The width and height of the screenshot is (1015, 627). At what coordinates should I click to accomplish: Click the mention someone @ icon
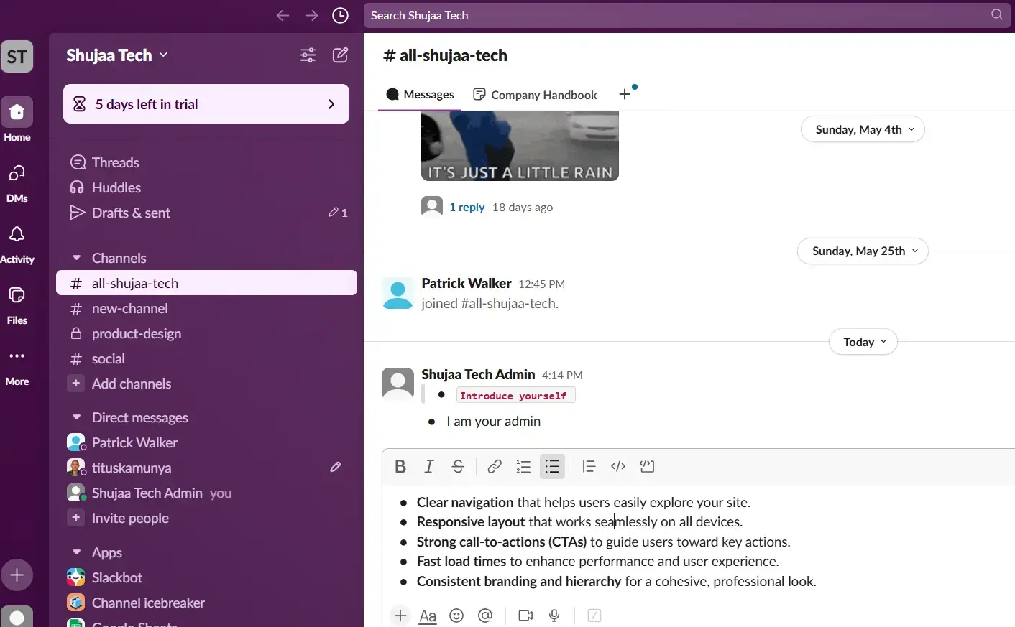click(x=485, y=616)
